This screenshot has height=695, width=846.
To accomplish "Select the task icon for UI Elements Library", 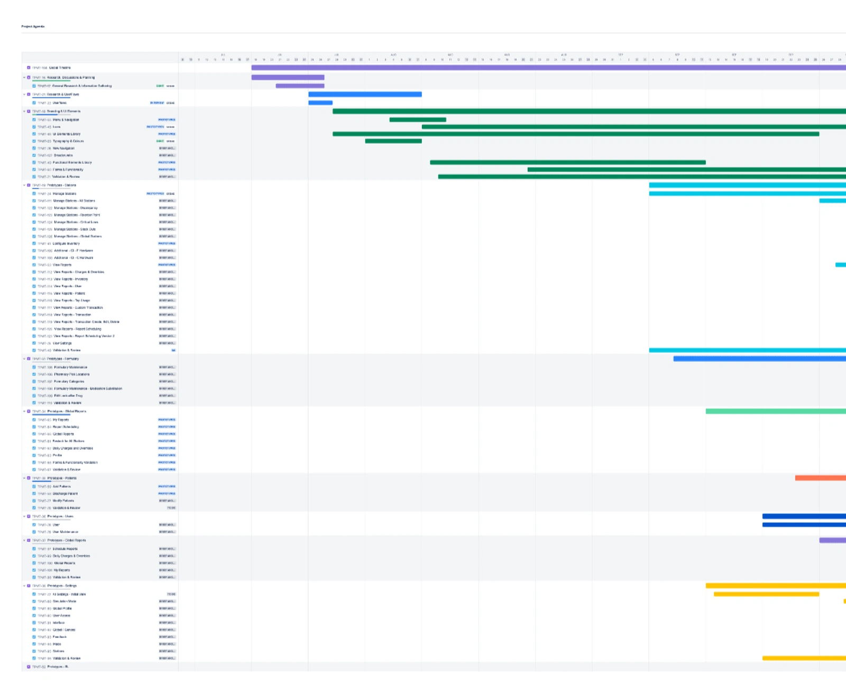I will coord(34,134).
